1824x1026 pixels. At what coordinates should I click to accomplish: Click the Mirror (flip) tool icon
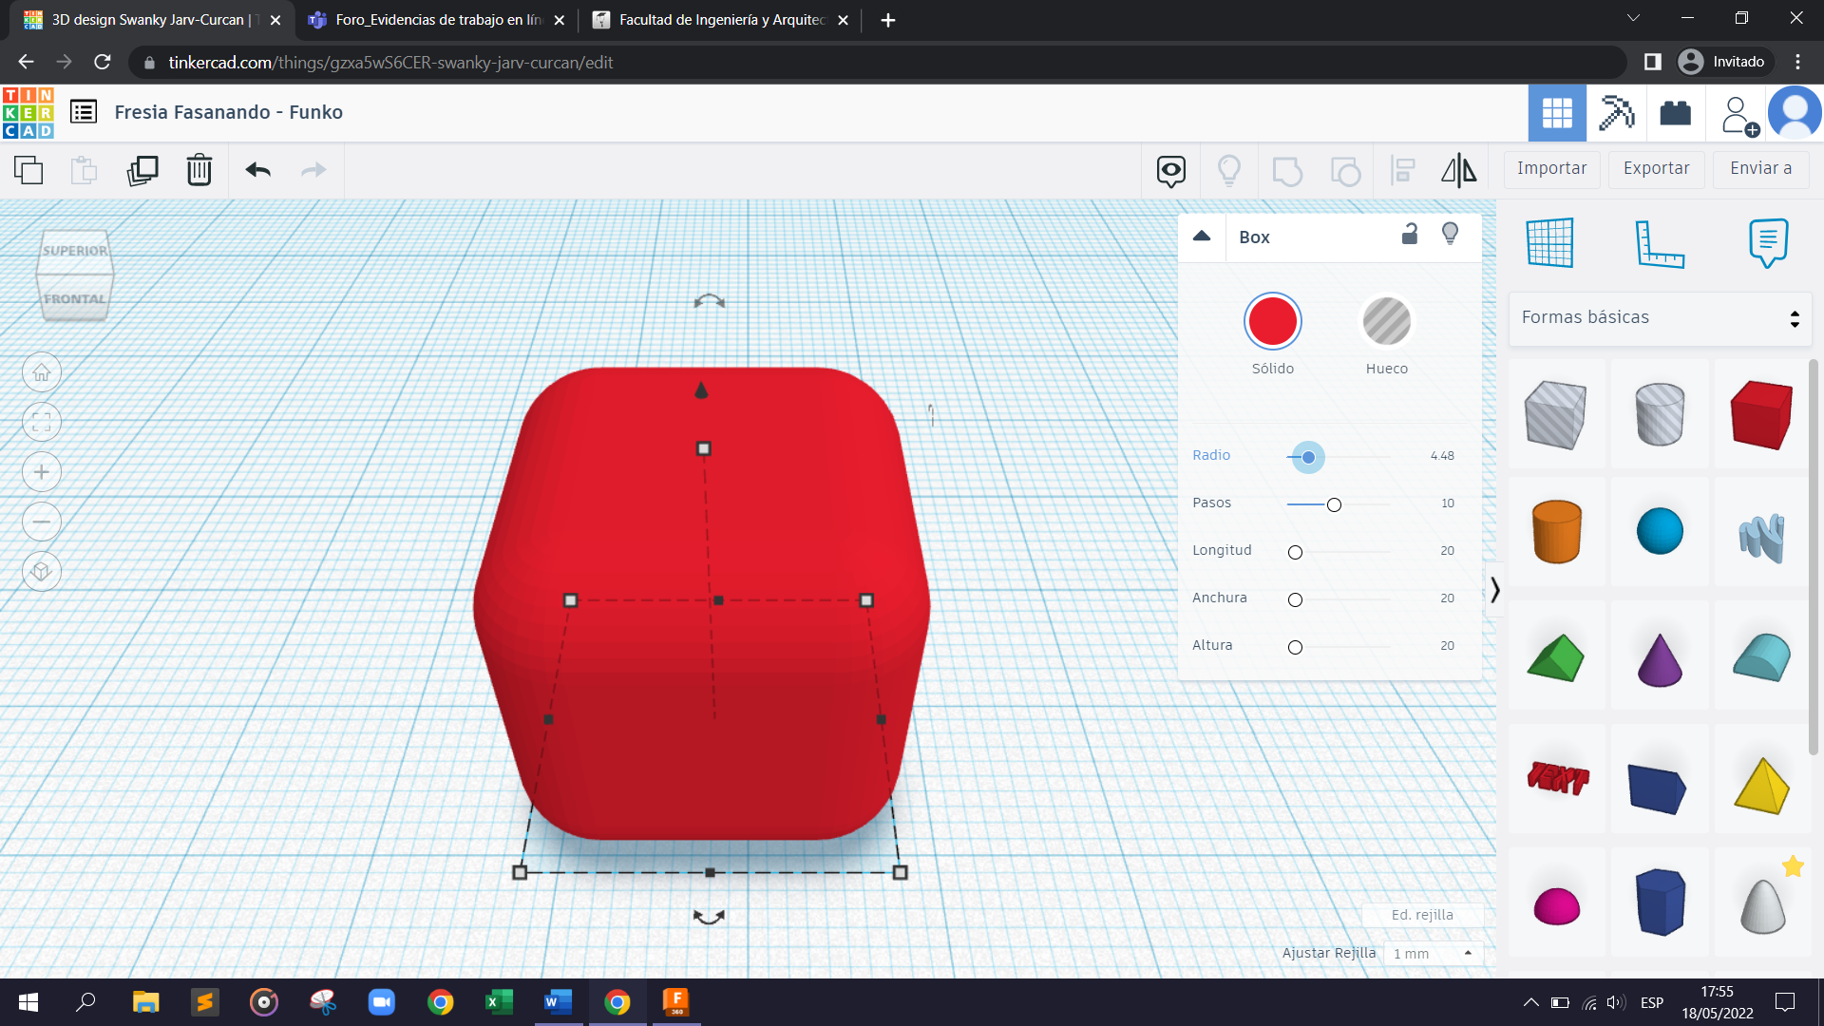(1458, 170)
